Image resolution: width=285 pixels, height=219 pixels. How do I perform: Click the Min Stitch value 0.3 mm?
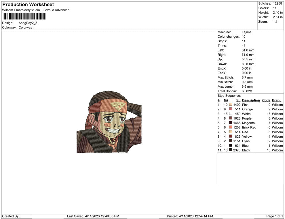247,82
